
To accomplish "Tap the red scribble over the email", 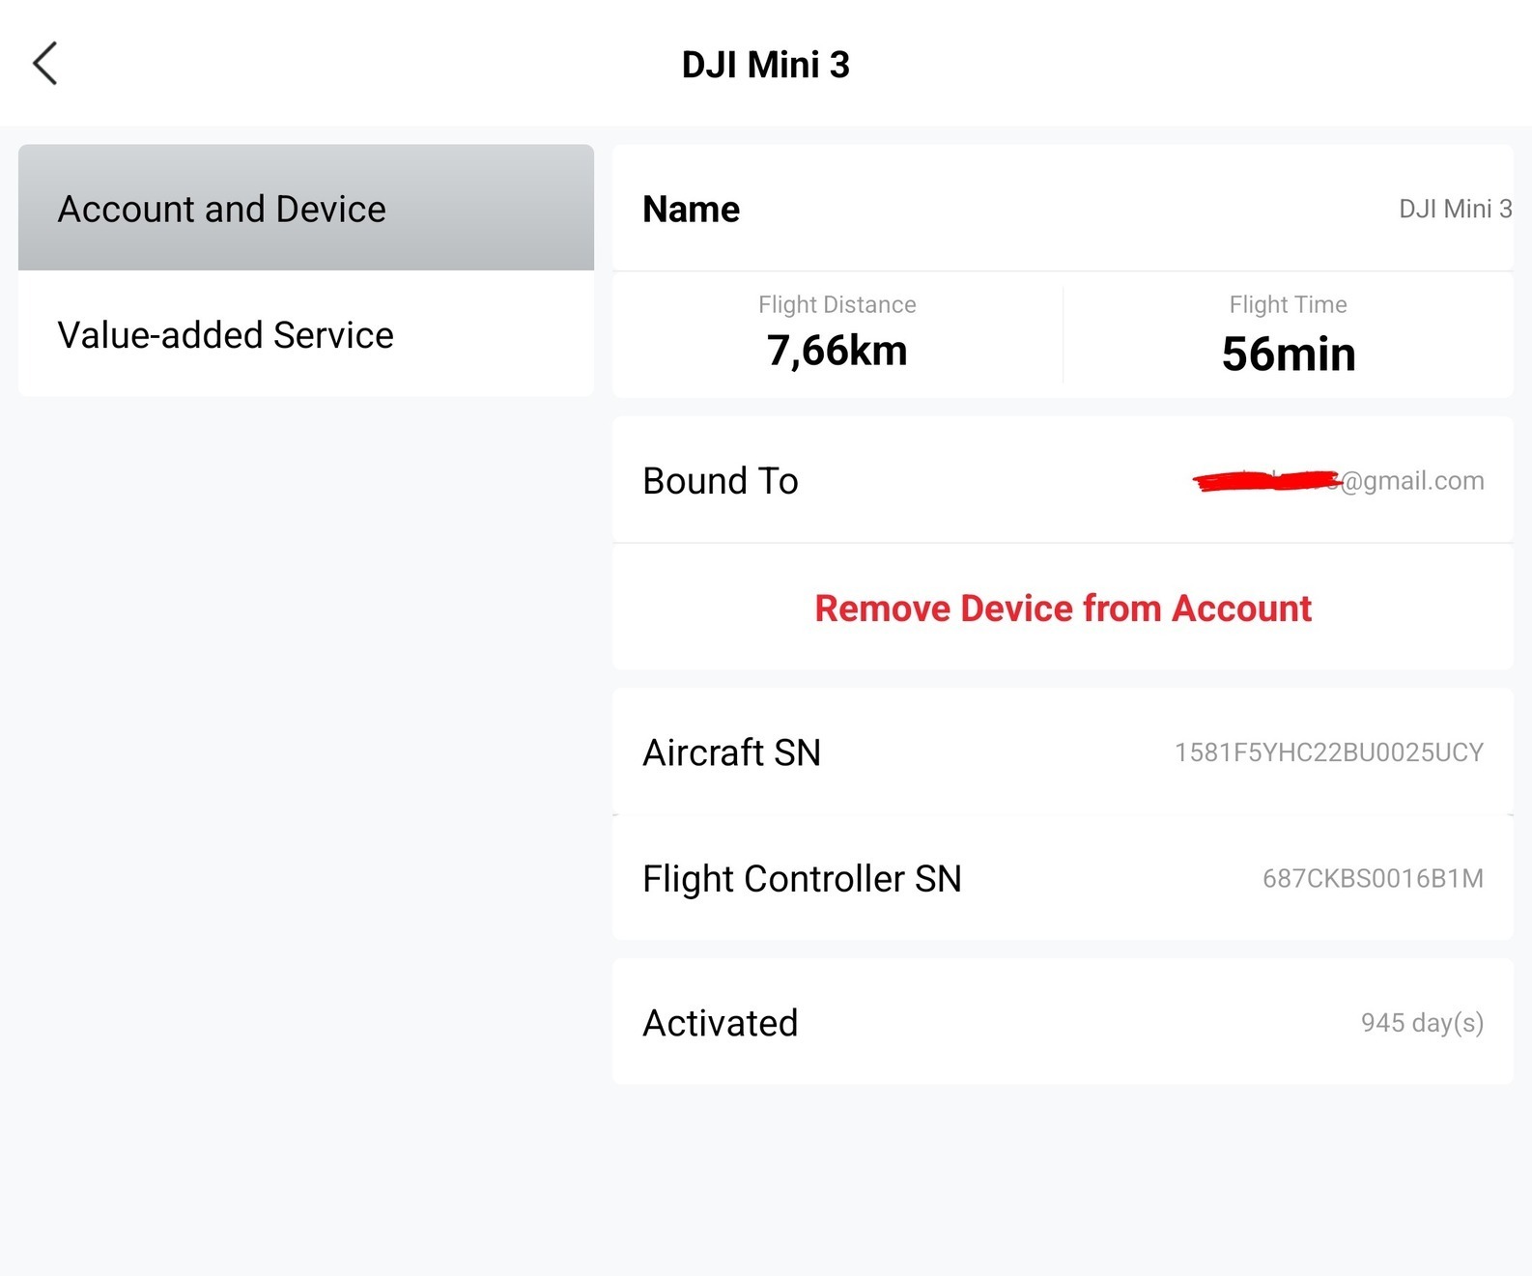I will pos(1265,480).
